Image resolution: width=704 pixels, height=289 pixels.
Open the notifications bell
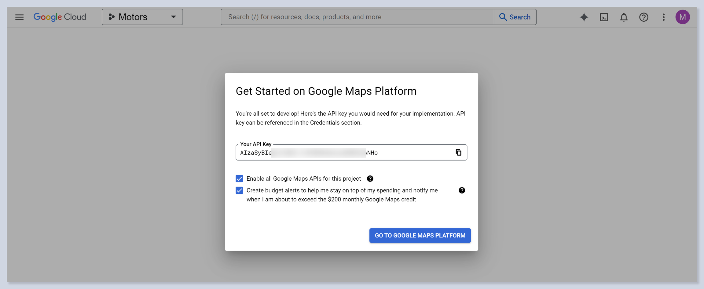tap(624, 17)
